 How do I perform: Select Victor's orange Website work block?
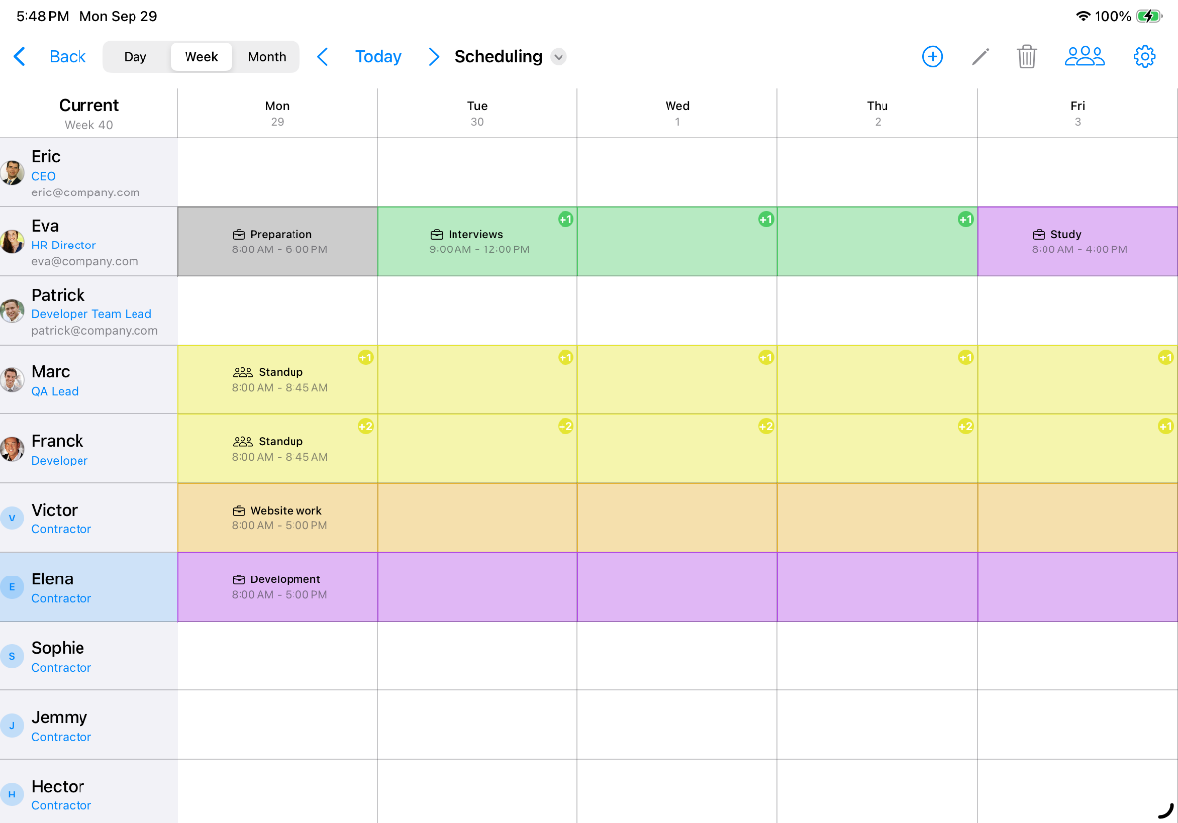(x=278, y=518)
